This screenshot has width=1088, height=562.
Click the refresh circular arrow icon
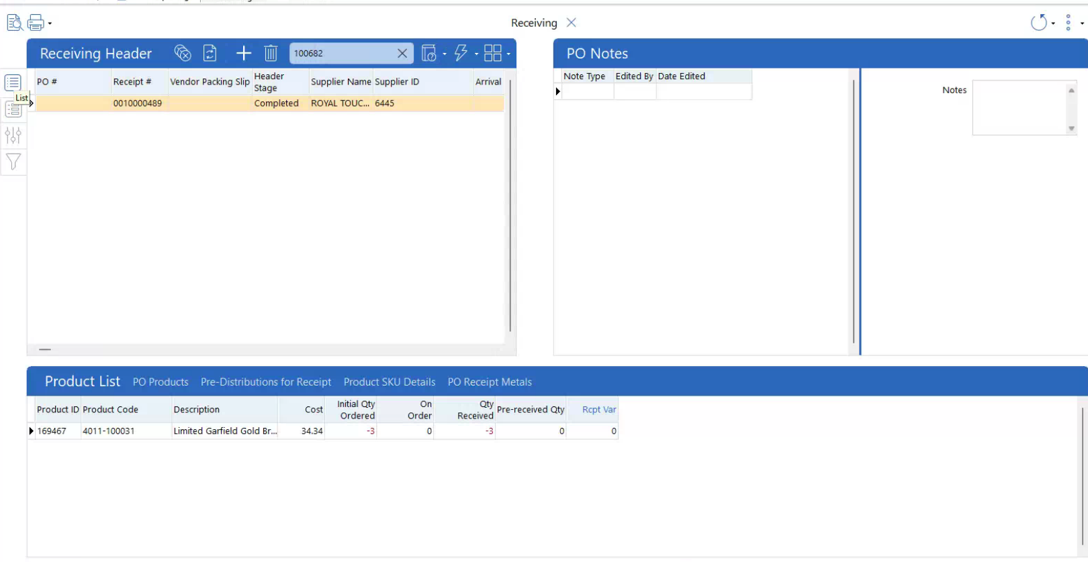coord(1038,23)
